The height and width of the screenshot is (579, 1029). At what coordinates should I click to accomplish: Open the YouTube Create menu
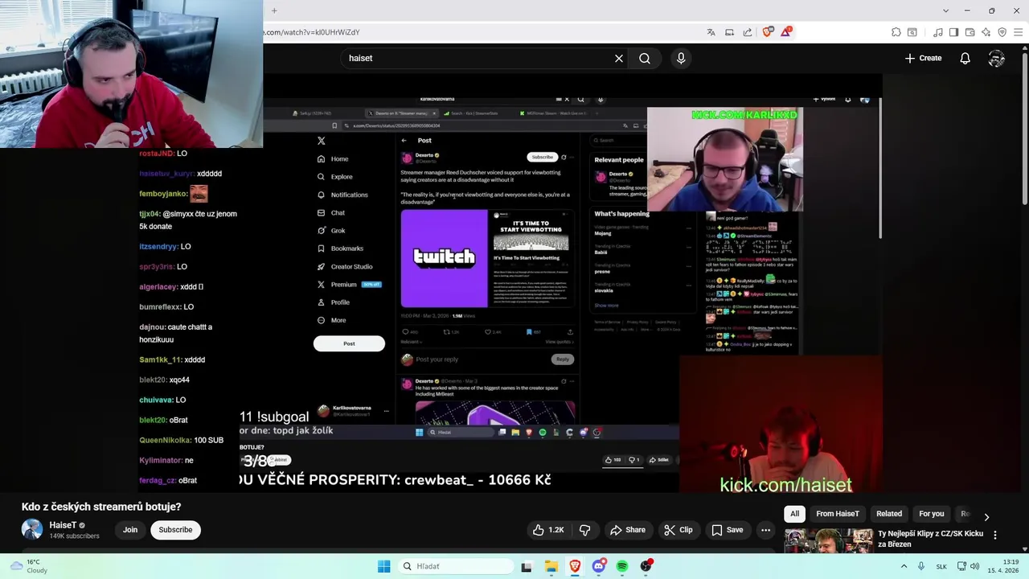tap(923, 58)
